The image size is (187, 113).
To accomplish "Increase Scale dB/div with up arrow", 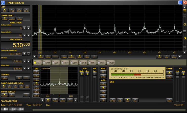I will [x=28, y=36].
